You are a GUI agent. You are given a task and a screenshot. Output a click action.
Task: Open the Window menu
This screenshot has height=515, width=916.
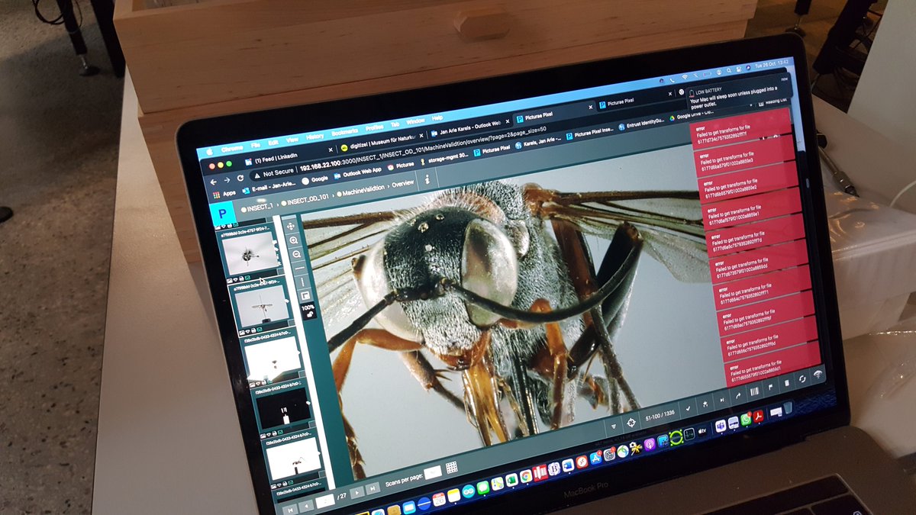point(414,121)
